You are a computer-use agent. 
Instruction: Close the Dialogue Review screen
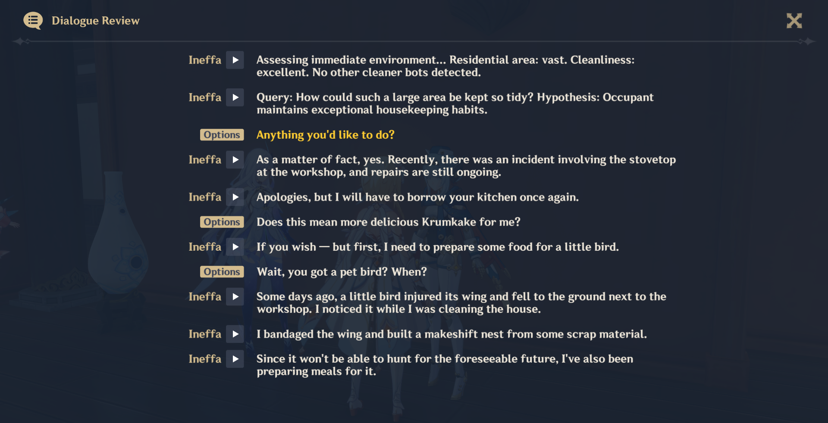coord(794,21)
